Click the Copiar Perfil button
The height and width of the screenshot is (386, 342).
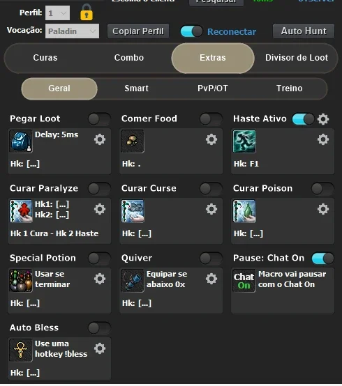click(x=138, y=31)
